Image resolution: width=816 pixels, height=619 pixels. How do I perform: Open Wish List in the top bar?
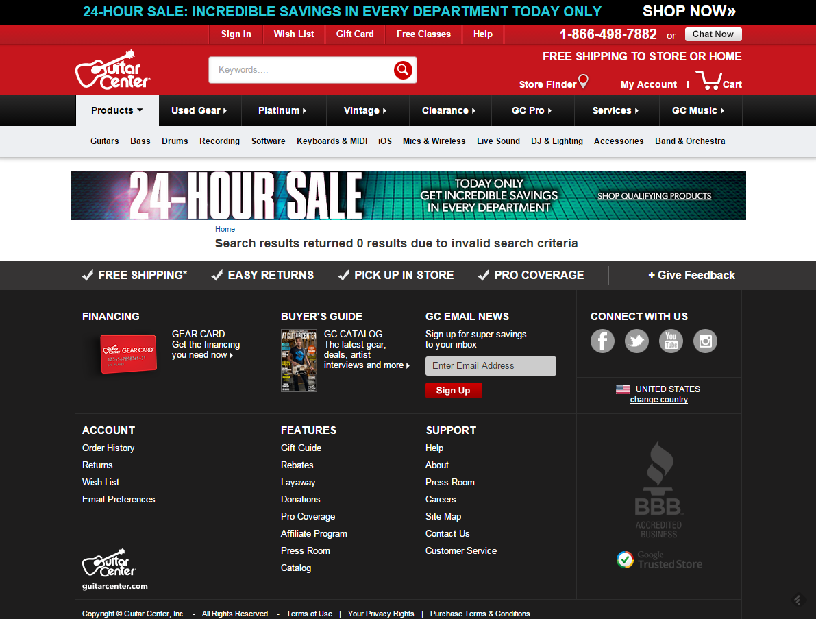click(293, 34)
